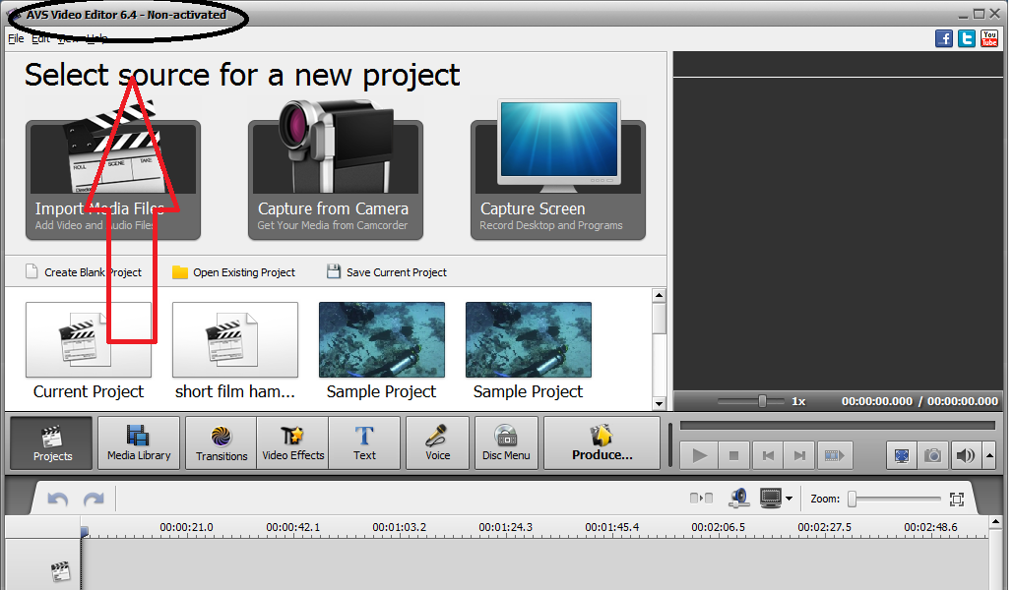Select Capture from Camera
The height and width of the screenshot is (590, 1014).
(336, 180)
